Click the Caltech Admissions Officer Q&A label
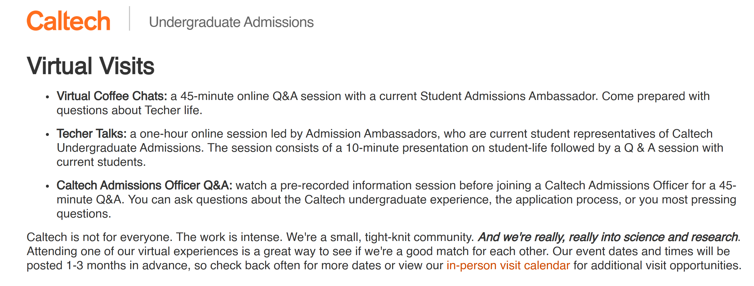The image size is (754, 286). point(144,186)
